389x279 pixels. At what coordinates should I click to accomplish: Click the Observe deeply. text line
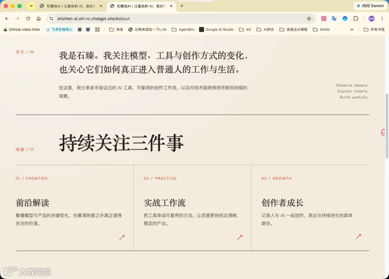click(352, 85)
